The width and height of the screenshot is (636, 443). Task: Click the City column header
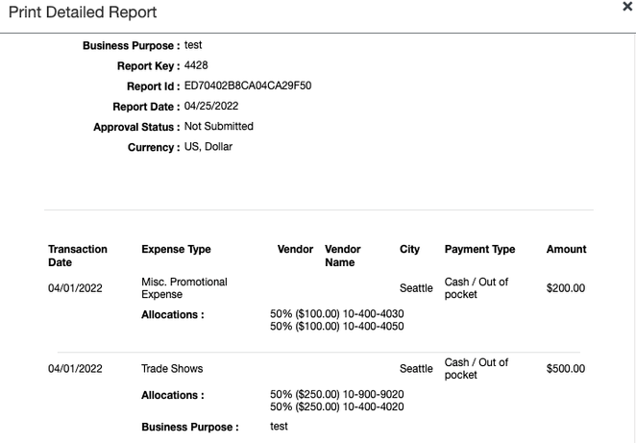(x=409, y=249)
